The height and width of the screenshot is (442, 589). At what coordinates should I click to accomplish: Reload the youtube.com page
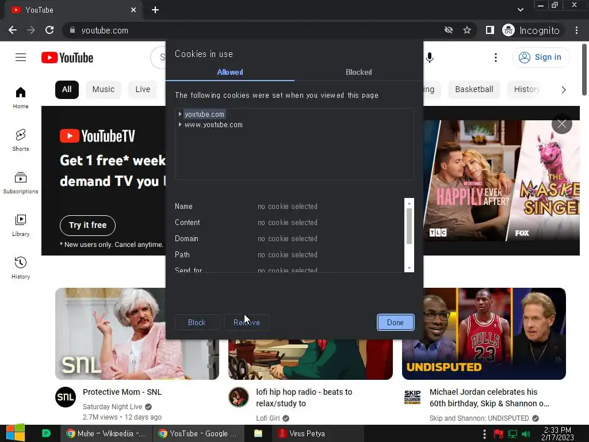point(49,30)
